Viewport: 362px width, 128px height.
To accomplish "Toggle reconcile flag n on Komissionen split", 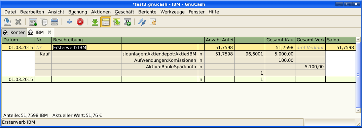I will pyautogui.click(x=201, y=60).
